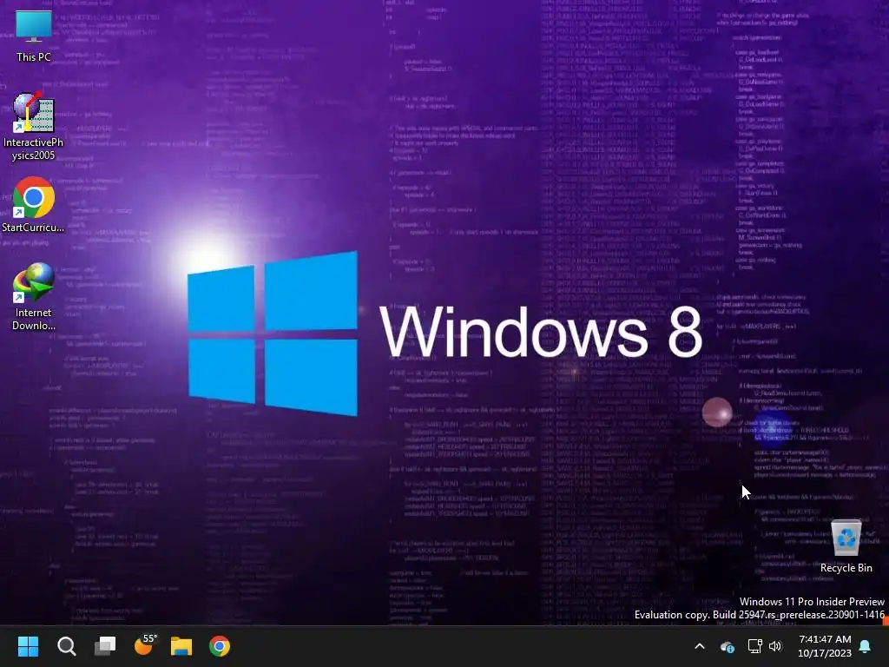Click the InteractivePhysics2005 label text
Viewport: 889px width, 667px height.
(x=34, y=149)
